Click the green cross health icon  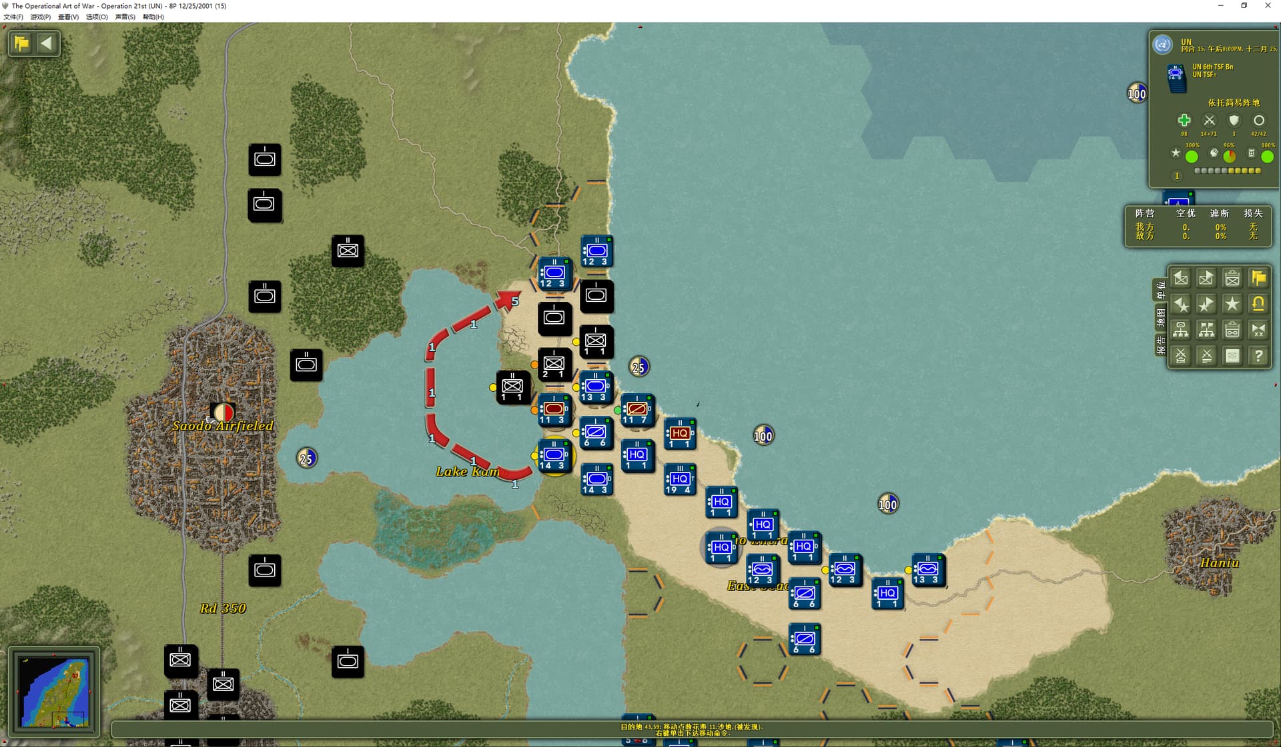tap(1184, 121)
